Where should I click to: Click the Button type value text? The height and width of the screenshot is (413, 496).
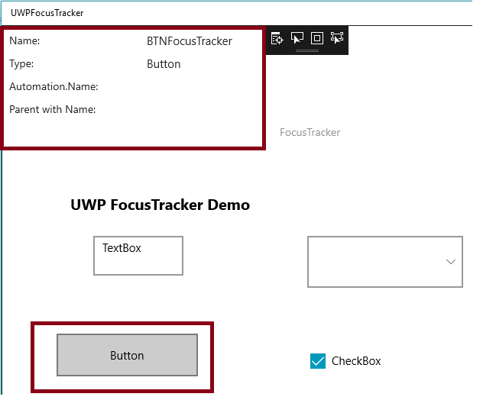164,64
